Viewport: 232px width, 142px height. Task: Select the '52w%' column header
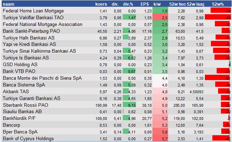point(218,4)
